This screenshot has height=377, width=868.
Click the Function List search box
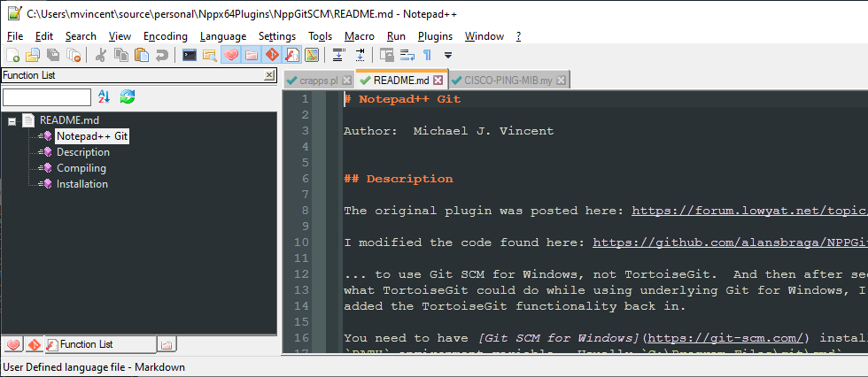coord(47,97)
